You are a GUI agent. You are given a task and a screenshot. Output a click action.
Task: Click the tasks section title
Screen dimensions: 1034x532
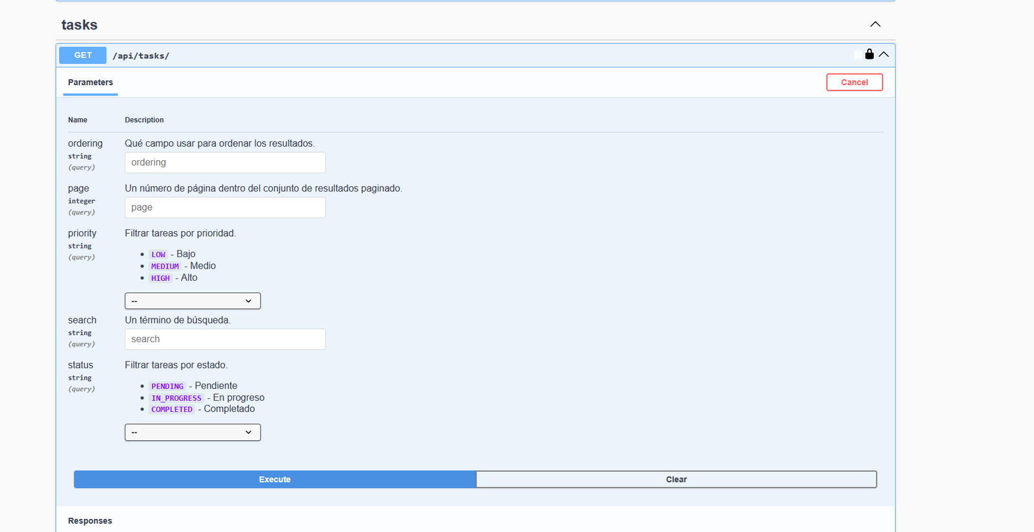click(x=79, y=25)
